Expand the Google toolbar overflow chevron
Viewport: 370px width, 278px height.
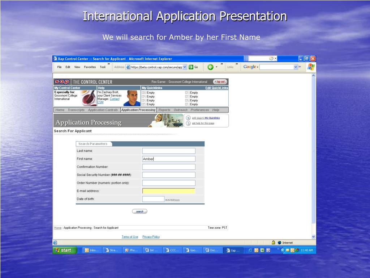pyautogui.click(x=300, y=67)
